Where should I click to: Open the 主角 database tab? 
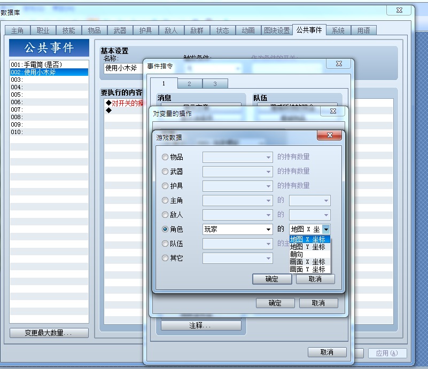pos(18,30)
